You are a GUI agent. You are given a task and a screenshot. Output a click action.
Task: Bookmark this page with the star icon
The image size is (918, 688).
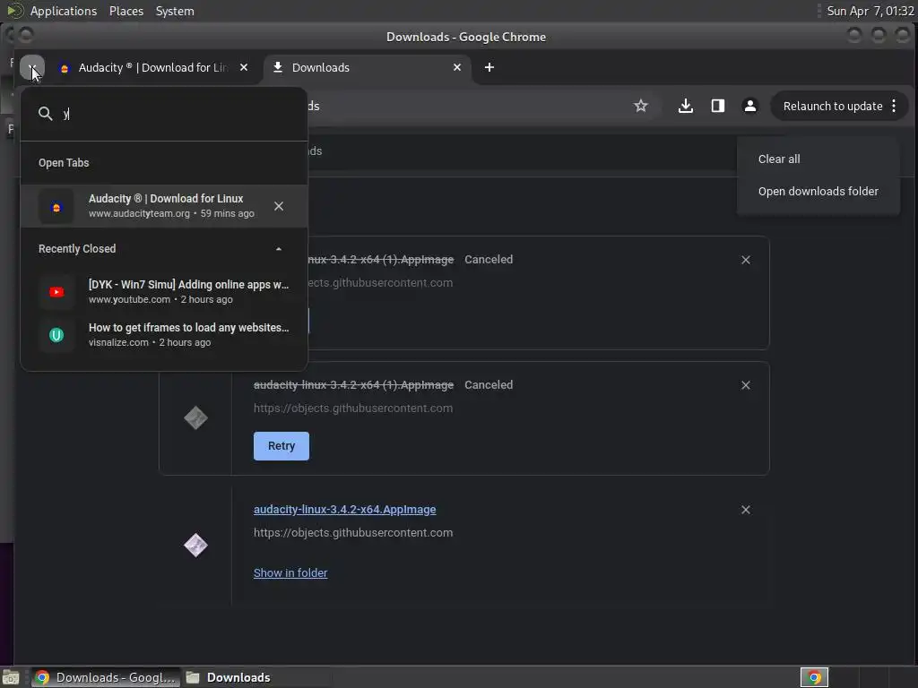pyautogui.click(x=641, y=106)
